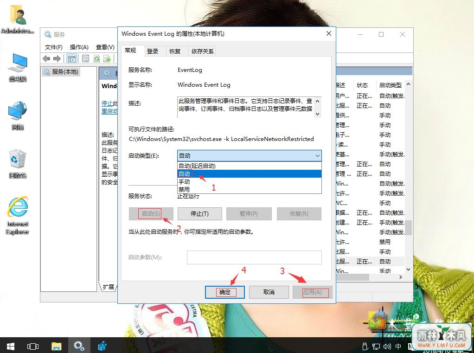Viewport: 474px width, 353px height.
Task: Click the services list vertical scrollbar thumb
Action: pos(409,227)
